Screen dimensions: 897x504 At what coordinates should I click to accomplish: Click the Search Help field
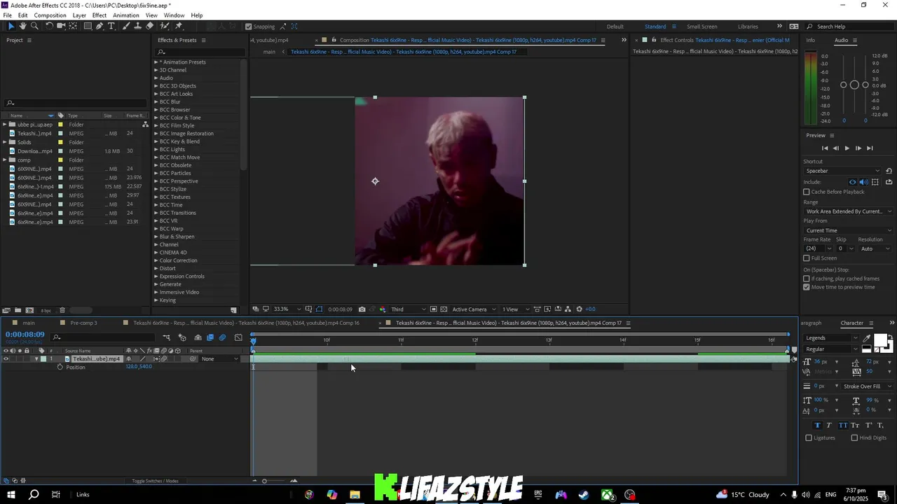850,27
